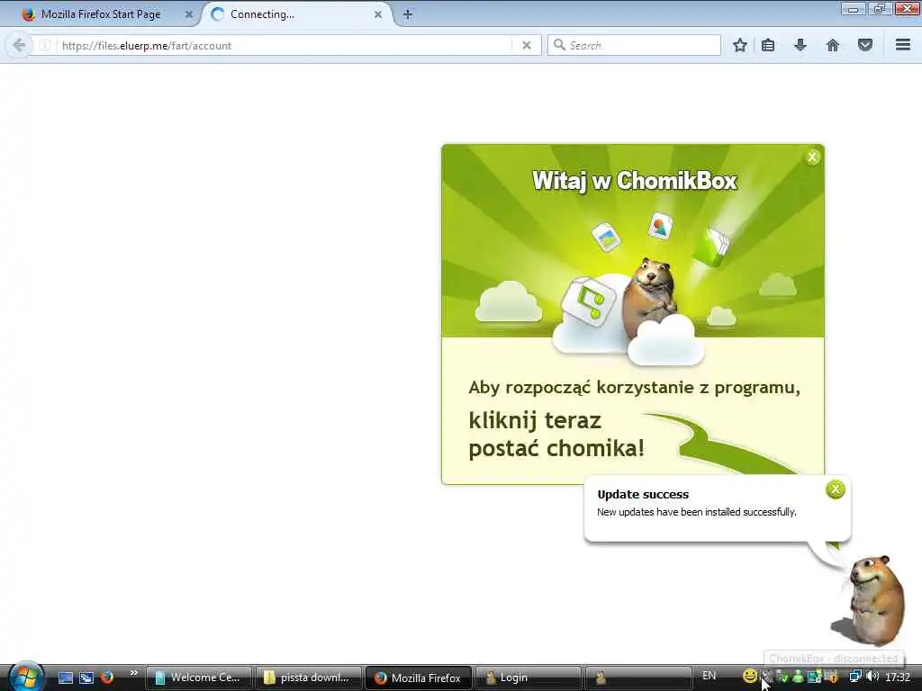Show bookmarks list icon in toolbar
Image resolution: width=922 pixels, height=691 pixels.
pyautogui.click(x=768, y=45)
